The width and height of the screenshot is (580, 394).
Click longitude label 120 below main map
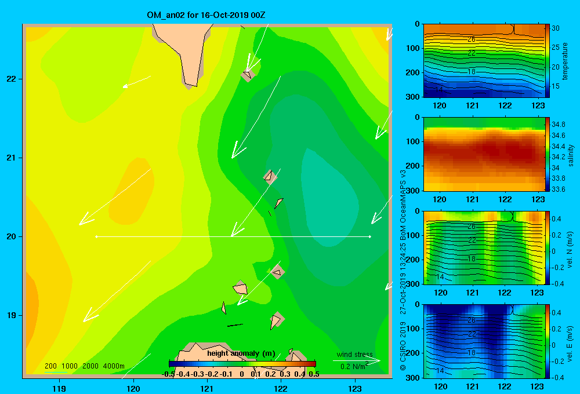click(133, 388)
